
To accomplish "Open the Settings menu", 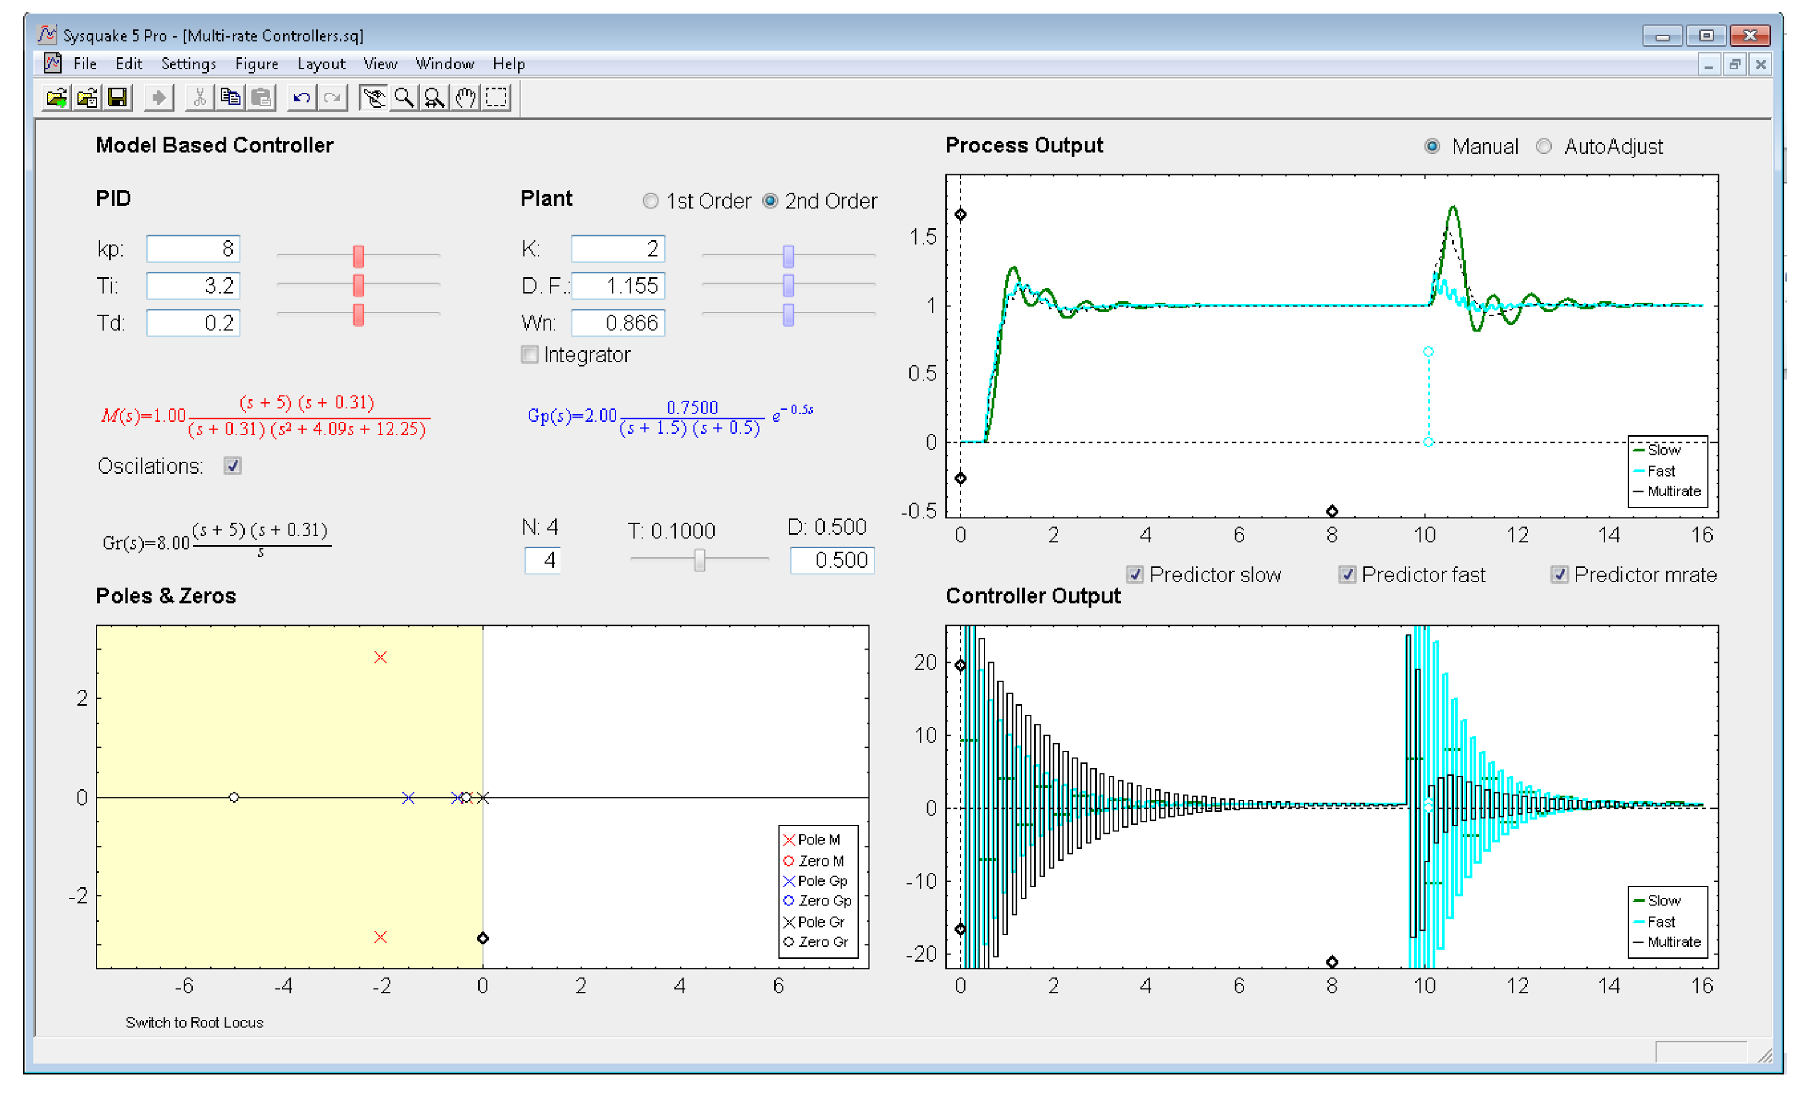I will tap(188, 65).
